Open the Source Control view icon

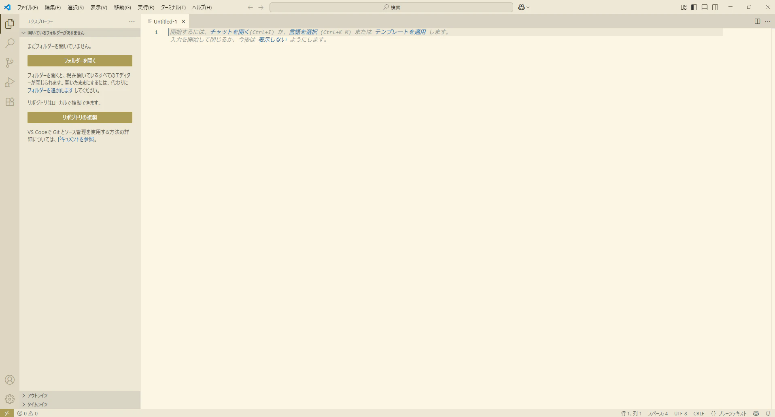pyautogui.click(x=10, y=63)
